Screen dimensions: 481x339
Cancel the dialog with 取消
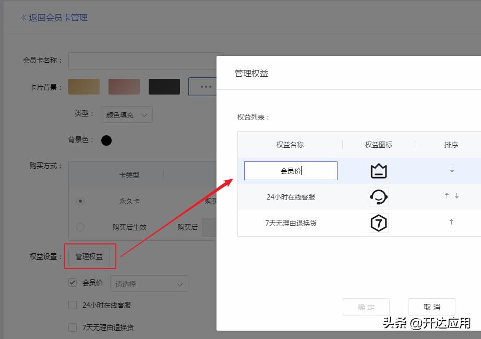[x=432, y=307]
